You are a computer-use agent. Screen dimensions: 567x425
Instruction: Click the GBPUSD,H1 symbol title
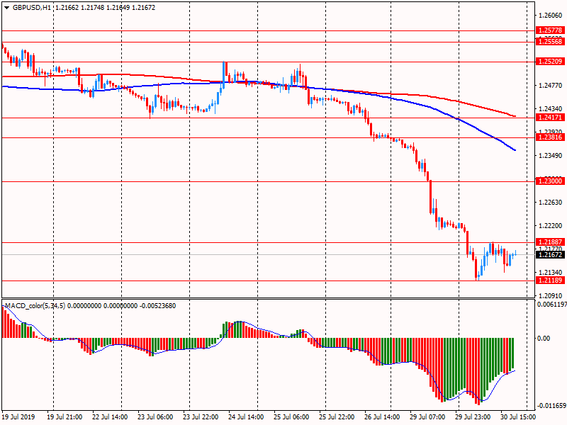pos(32,8)
